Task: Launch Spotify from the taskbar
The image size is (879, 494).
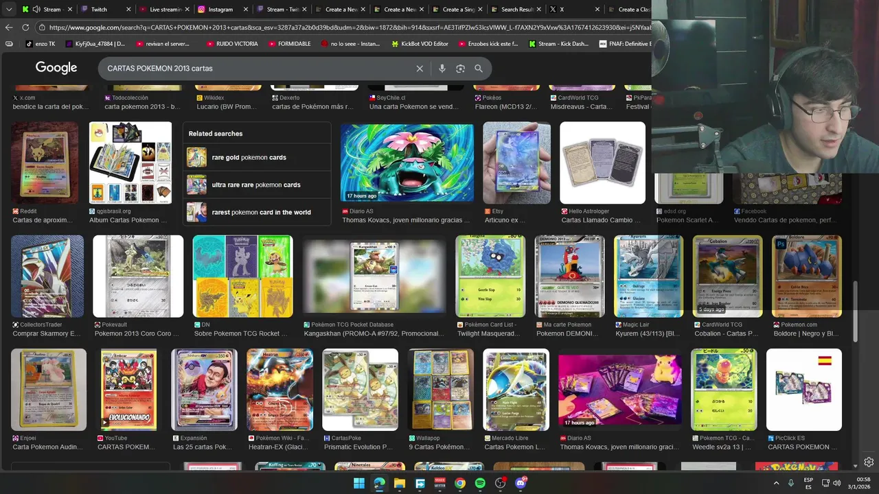Action: 480,483
